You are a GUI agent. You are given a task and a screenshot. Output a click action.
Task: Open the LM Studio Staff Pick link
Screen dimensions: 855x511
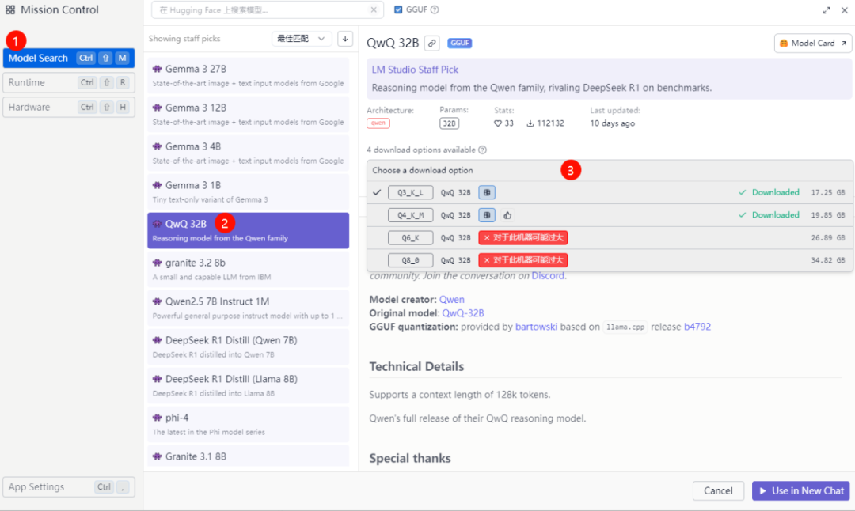coord(415,70)
